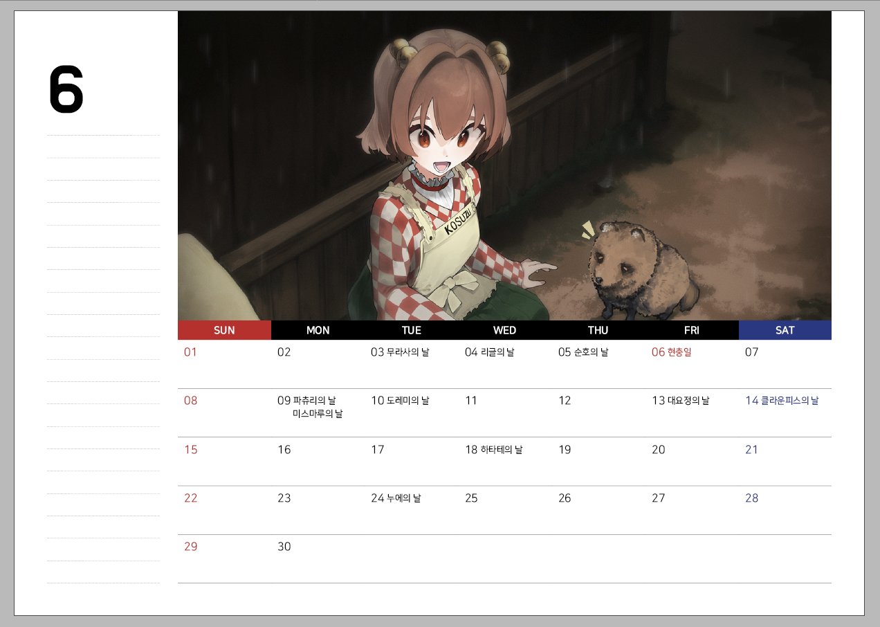This screenshot has width=880, height=627.
Task: Click the '10 도레미의 날' entry
Action: (x=400, y=401)
